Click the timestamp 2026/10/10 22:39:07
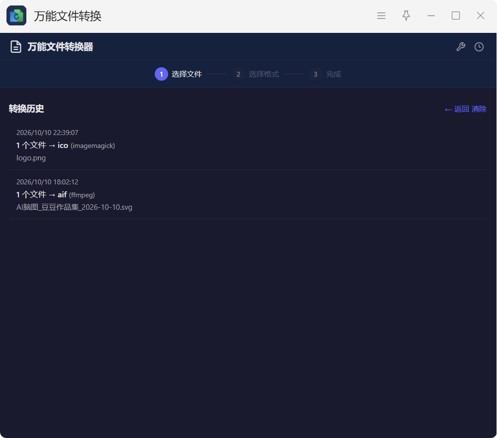This screenshot has height=438, width=497. 47,133
